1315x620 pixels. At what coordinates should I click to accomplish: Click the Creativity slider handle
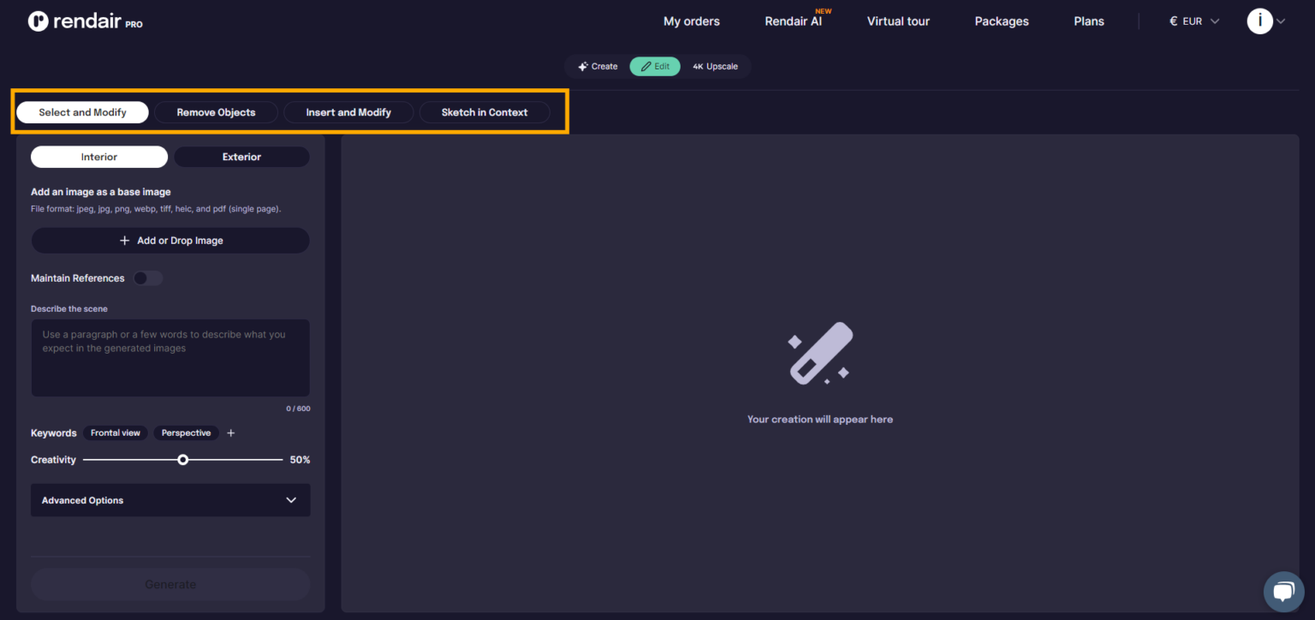click(x=182, y=460)
